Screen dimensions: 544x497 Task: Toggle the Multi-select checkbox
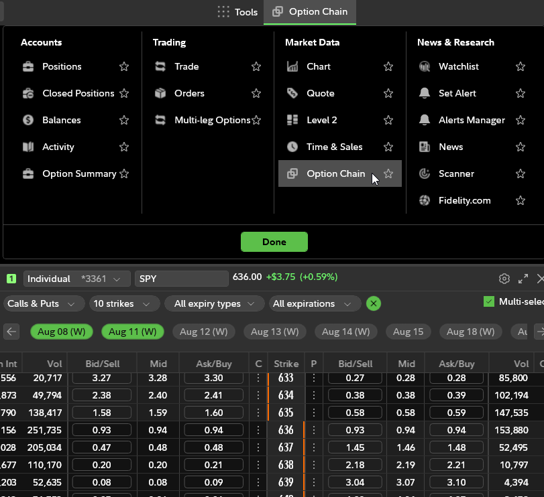489,302
